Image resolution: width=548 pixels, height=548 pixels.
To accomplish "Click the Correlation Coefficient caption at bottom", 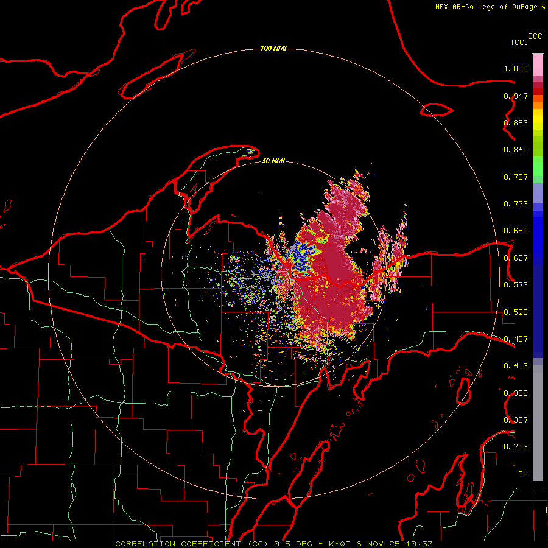I will [x=274, y=544].
